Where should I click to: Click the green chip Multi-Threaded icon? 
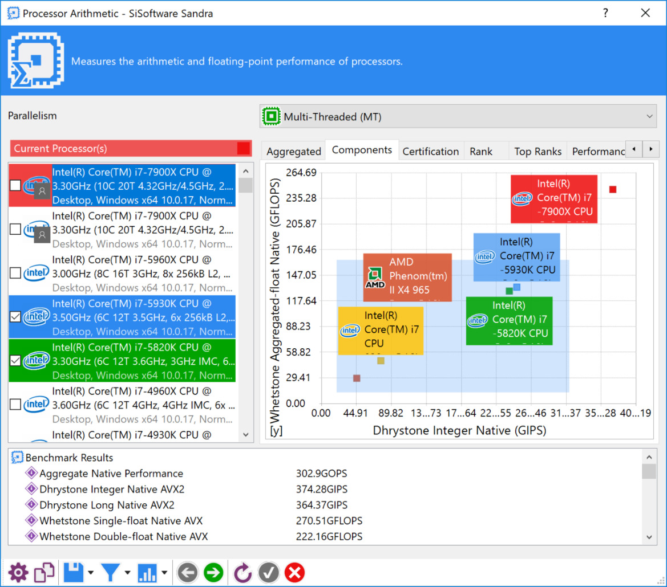point(272,116)
